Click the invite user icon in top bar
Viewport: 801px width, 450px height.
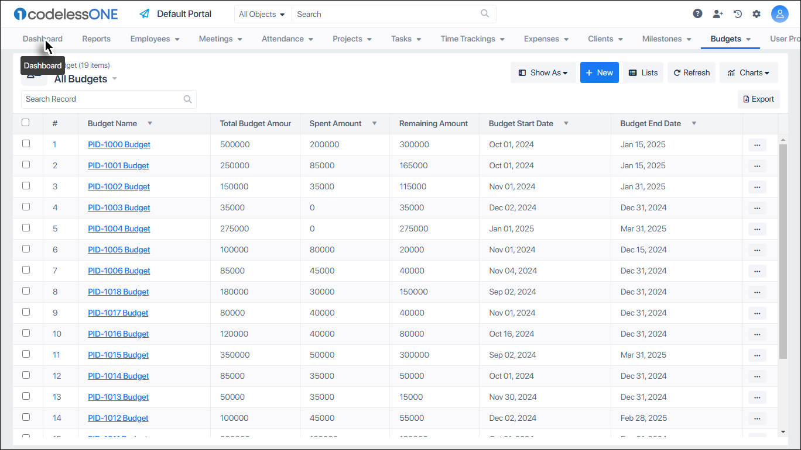[x=718, y=13]
